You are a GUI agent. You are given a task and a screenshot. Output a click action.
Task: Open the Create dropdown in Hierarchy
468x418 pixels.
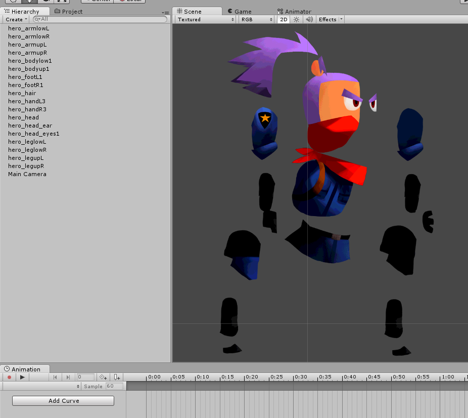(16, 19)
